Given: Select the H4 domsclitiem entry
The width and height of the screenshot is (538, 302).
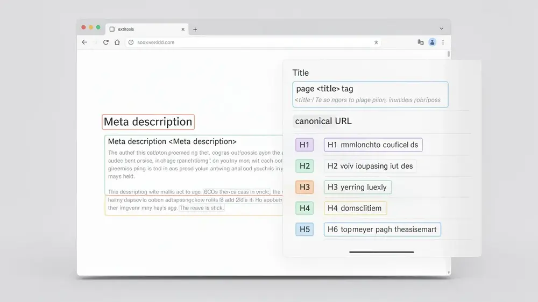Looking at the screenshot, I should 355,208.
